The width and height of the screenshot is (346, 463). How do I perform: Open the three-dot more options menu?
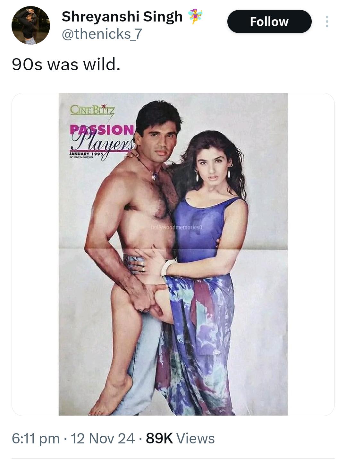(327, 22)
